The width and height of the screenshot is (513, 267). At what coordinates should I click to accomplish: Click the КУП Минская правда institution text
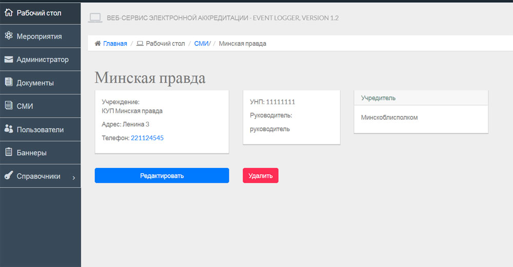click(x=132, y=111)
